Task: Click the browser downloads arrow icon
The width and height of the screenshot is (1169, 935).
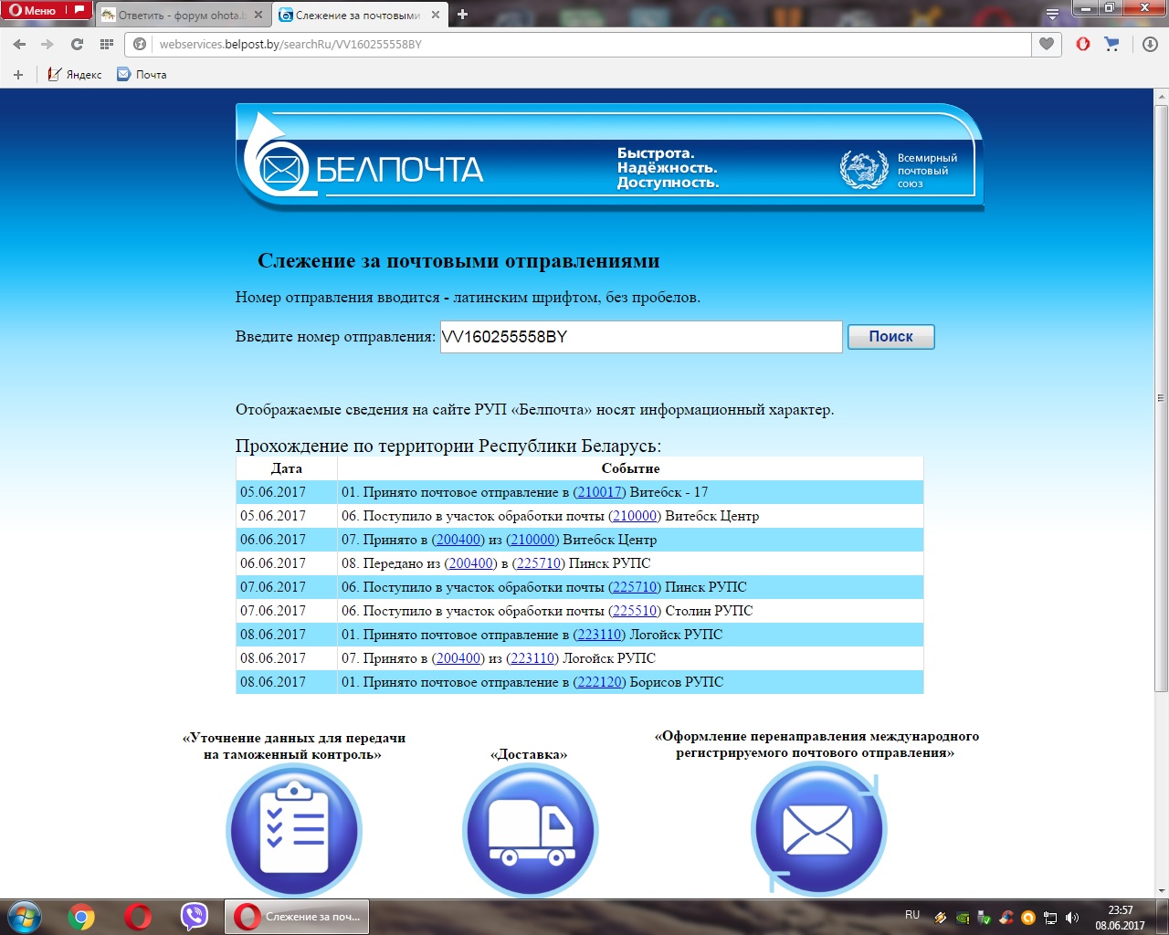Action: coord(1150,44)
